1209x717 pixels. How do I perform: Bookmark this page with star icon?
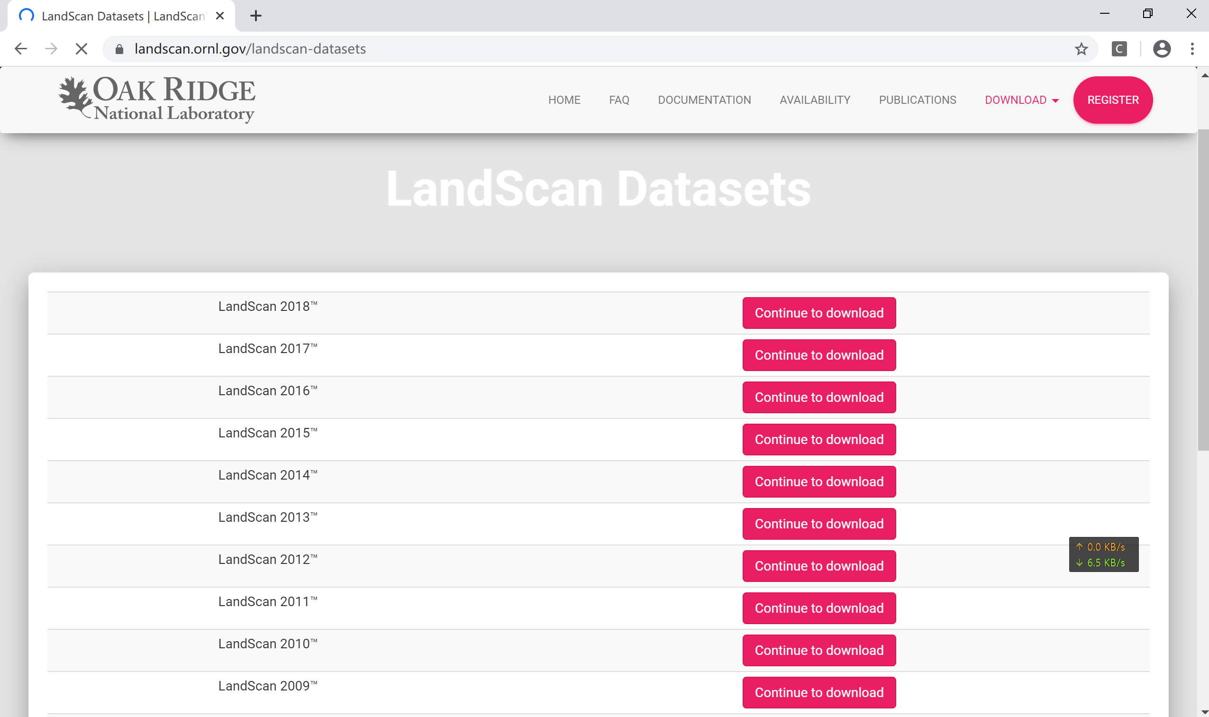coord(1081,49)
